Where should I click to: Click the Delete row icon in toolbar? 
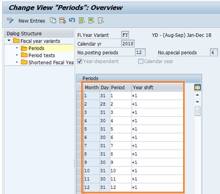[x=63, y=21]
